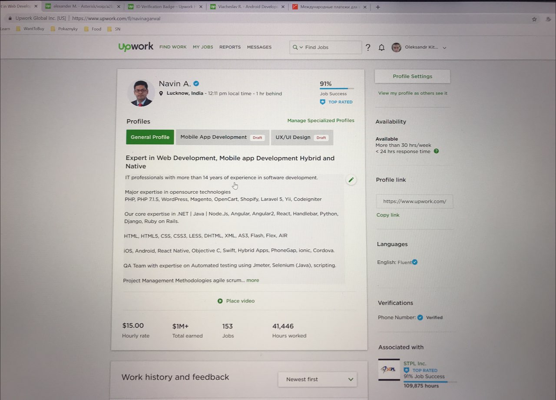Click the Top Rated shield under Job Success

pyautogui.click(x=322, y=102)
